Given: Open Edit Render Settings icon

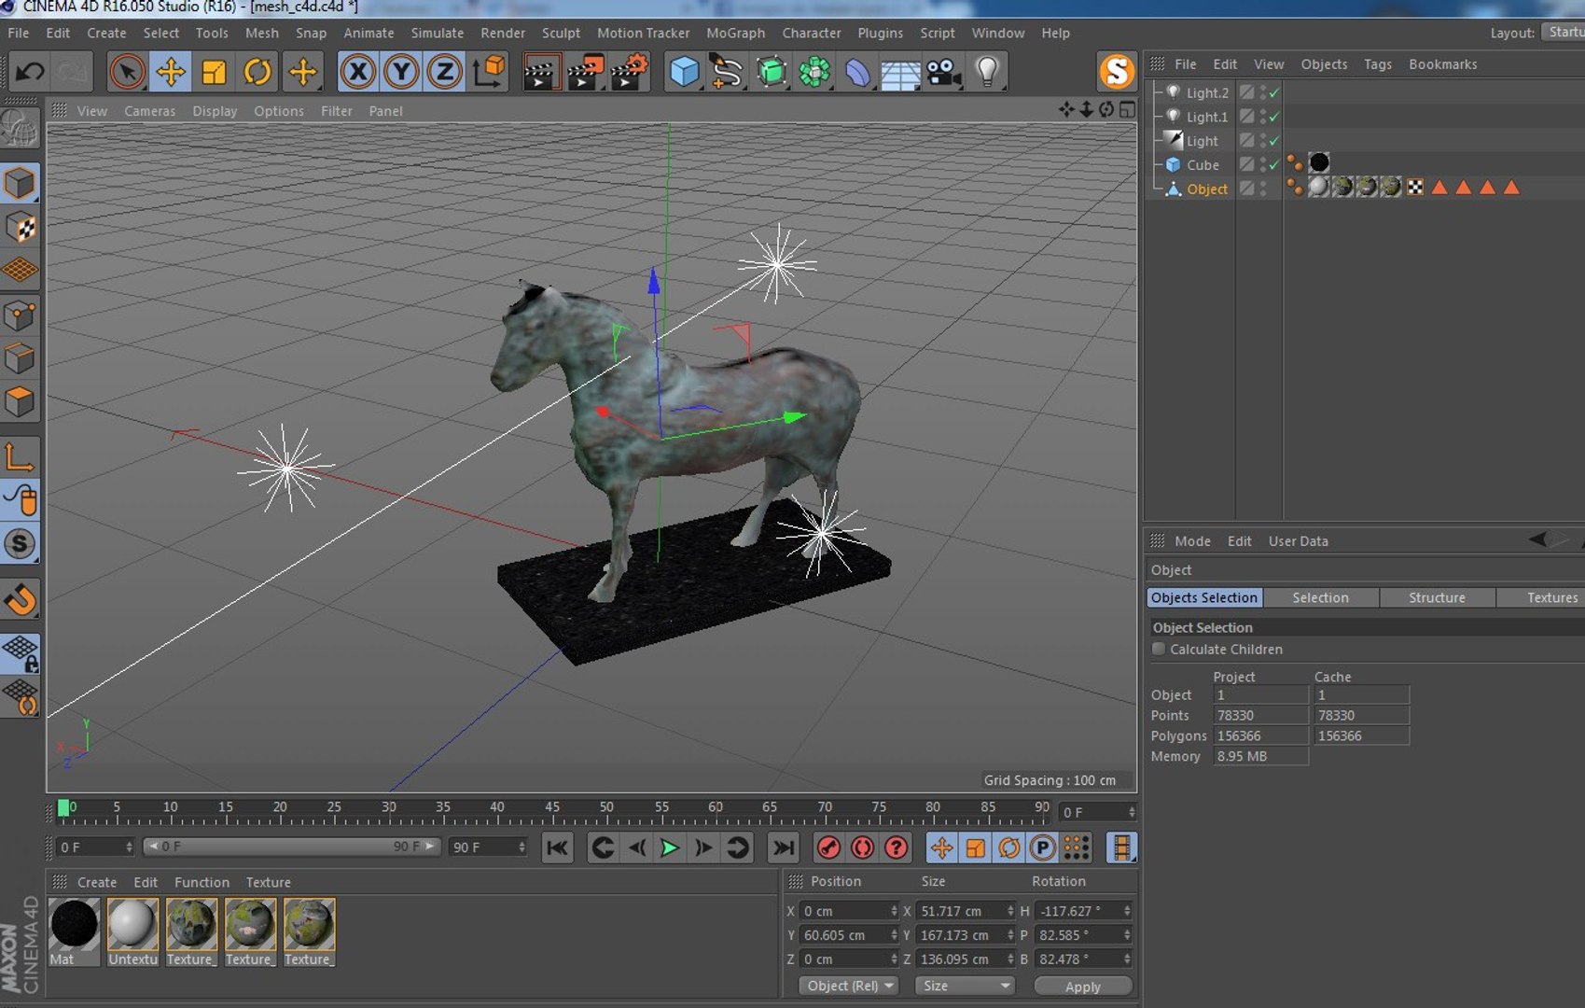Looking at the screenshot, I should click(x=630, y=72).
